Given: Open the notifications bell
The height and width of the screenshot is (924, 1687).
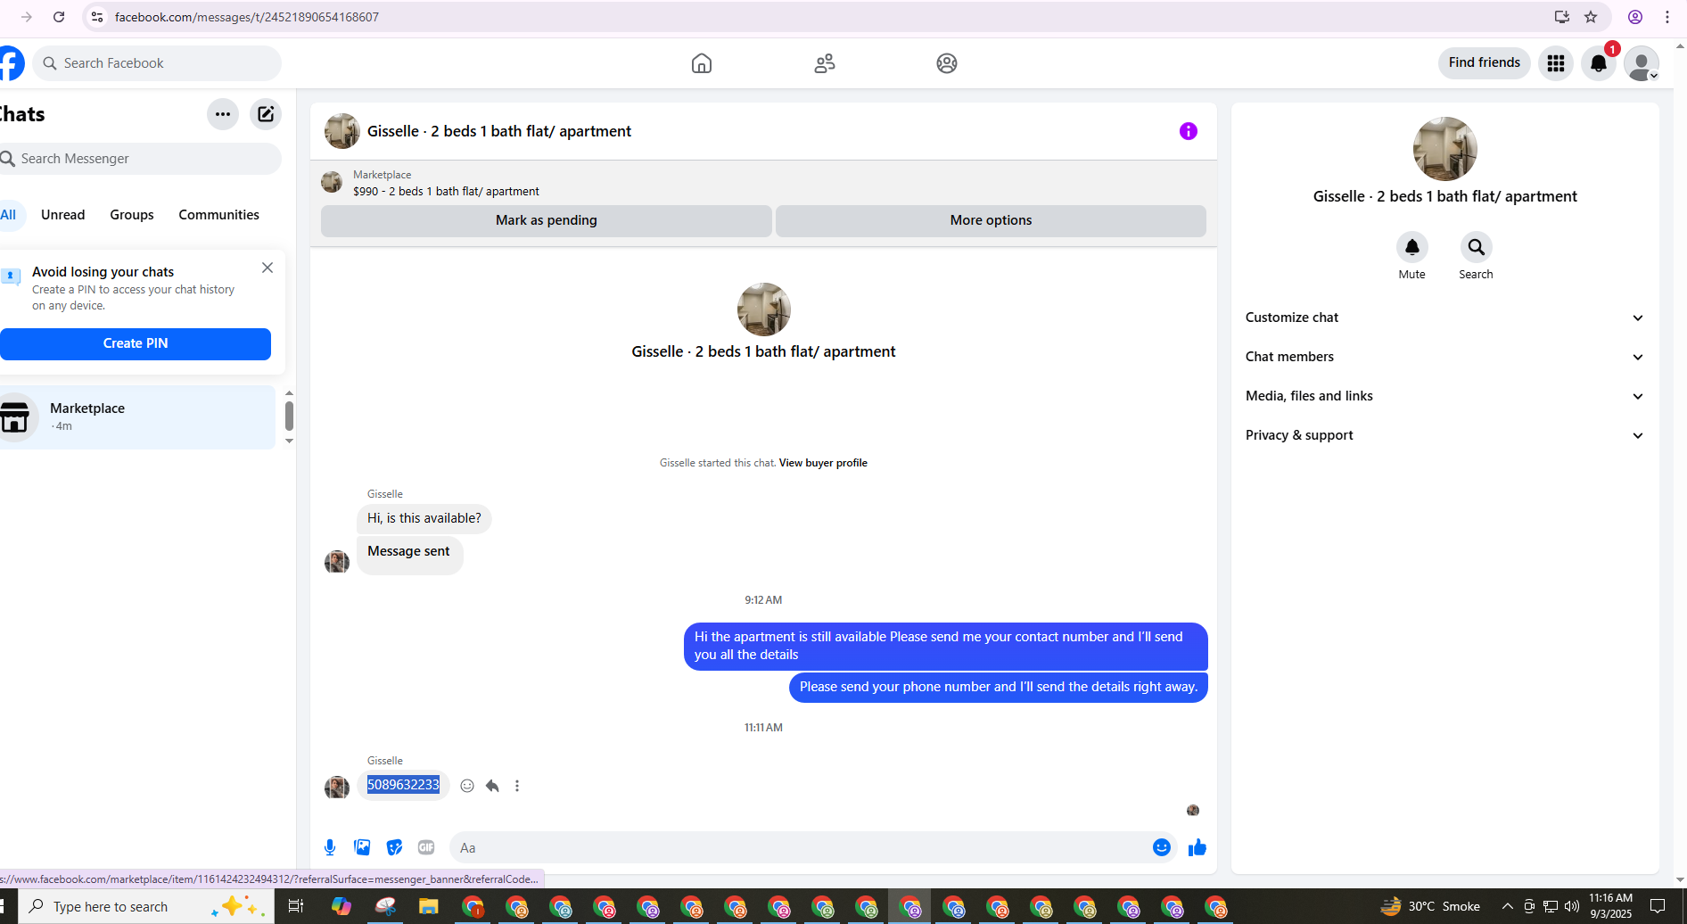Looking at the screenshot, I should click(x=1599, y=63).
